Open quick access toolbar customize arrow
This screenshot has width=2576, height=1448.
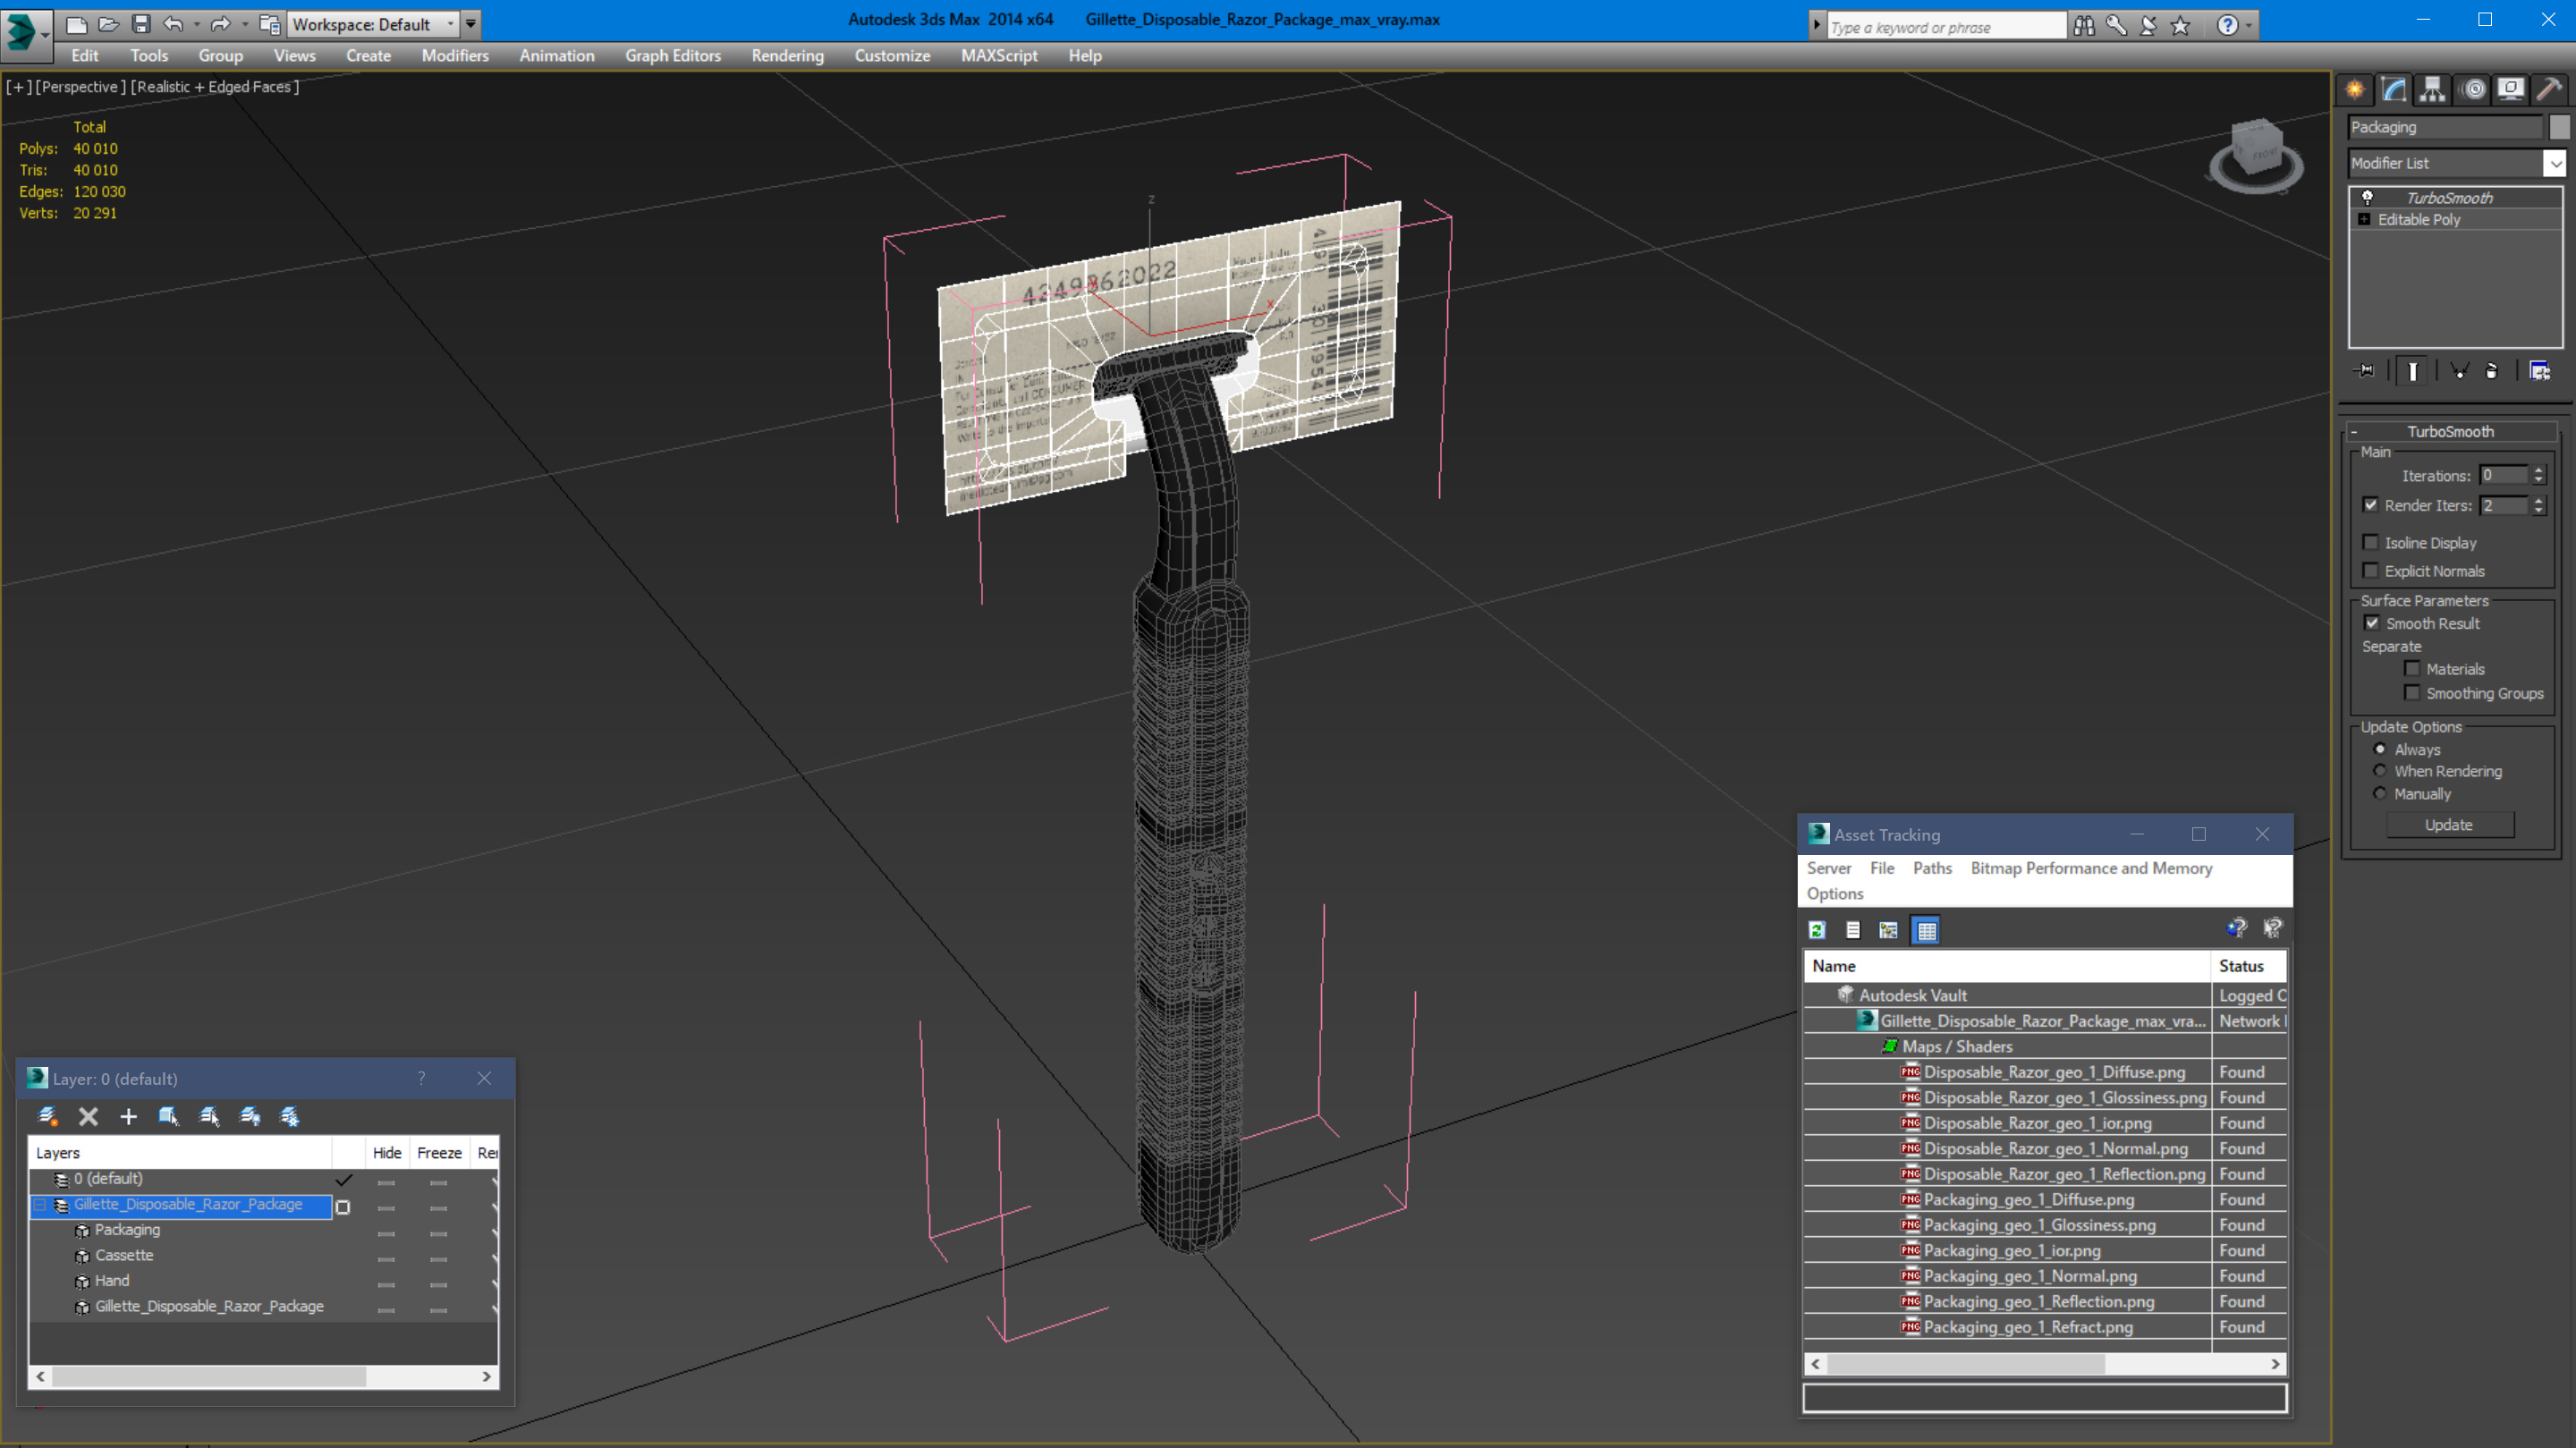click(470, 24)
